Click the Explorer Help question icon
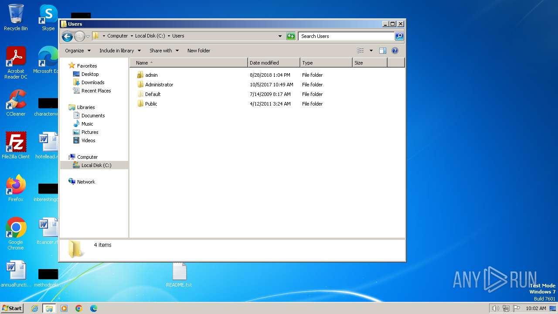The width and height of the screenshot is (558, 314). [395, 51]
